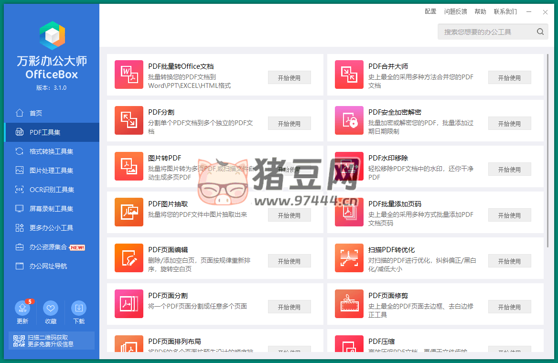
Task: Open the 收藏 favorites heart icon
Action: click(51, 309)
